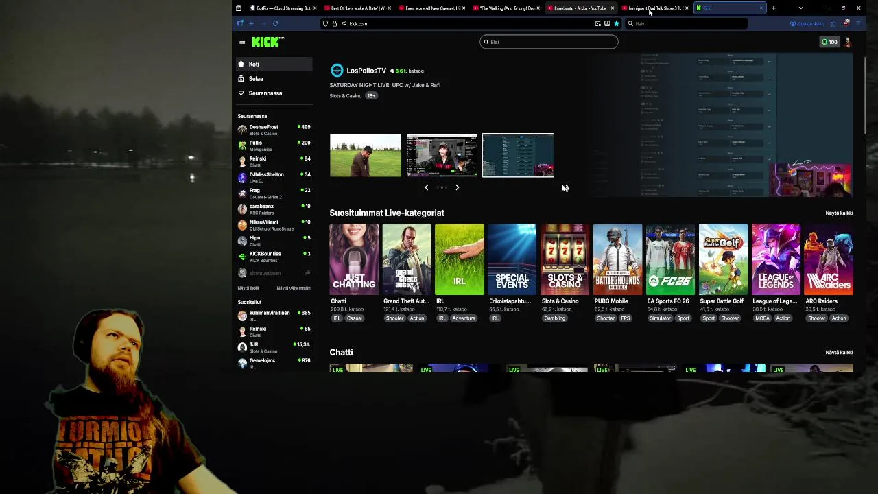
Task: Open the IRL category card
Action: coord(460,259)
